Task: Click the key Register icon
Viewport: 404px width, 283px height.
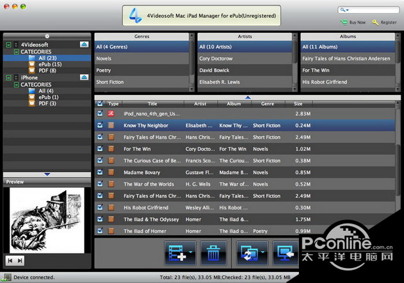Action: pyautogui.click(x=375, y=23)
